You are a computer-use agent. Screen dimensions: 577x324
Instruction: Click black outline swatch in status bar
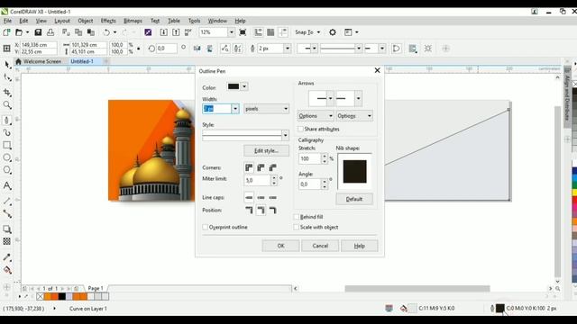tap(500, 308)
